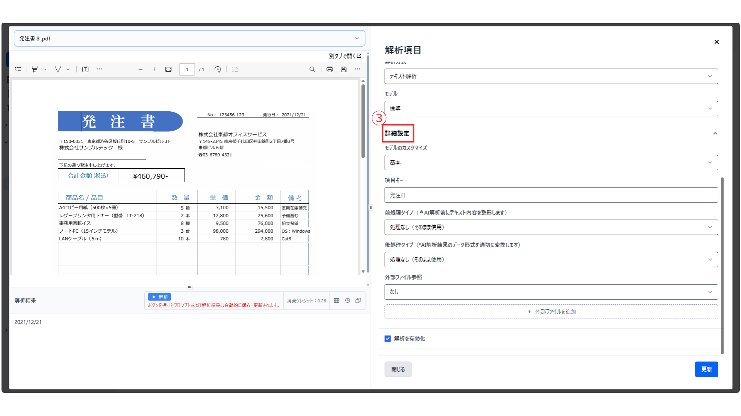Click the 項目キー input field
This screenshot has height=416, width=741.
(x=551, y=195)
